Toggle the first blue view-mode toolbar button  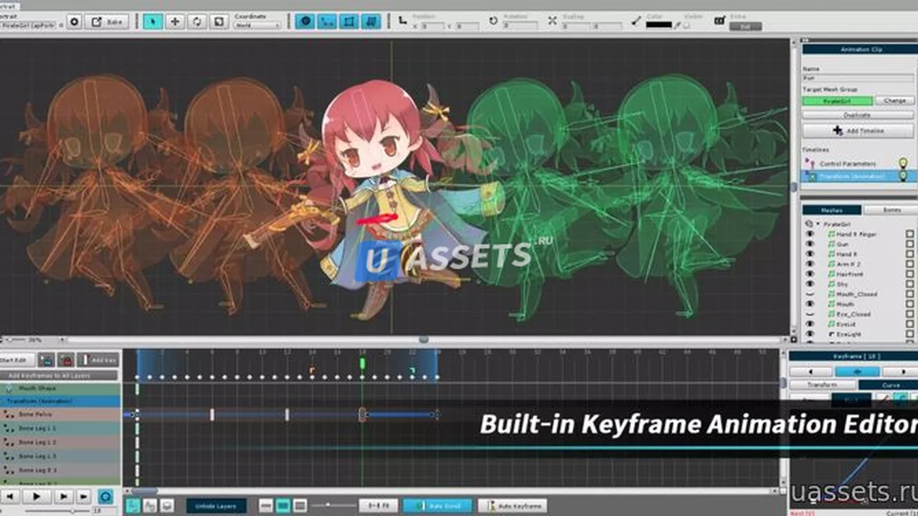point(305,21)
